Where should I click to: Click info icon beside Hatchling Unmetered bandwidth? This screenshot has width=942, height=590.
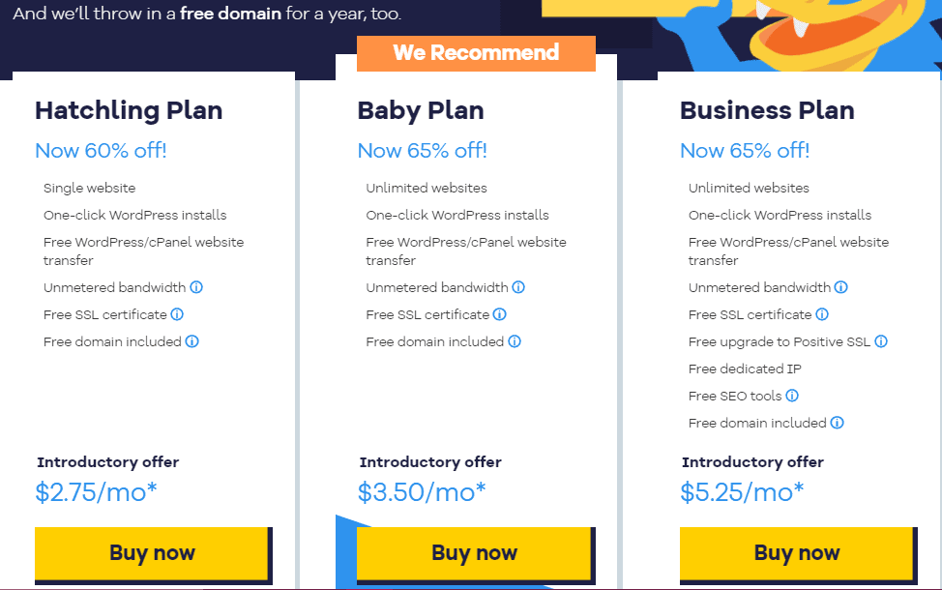(x=196, y=287)
